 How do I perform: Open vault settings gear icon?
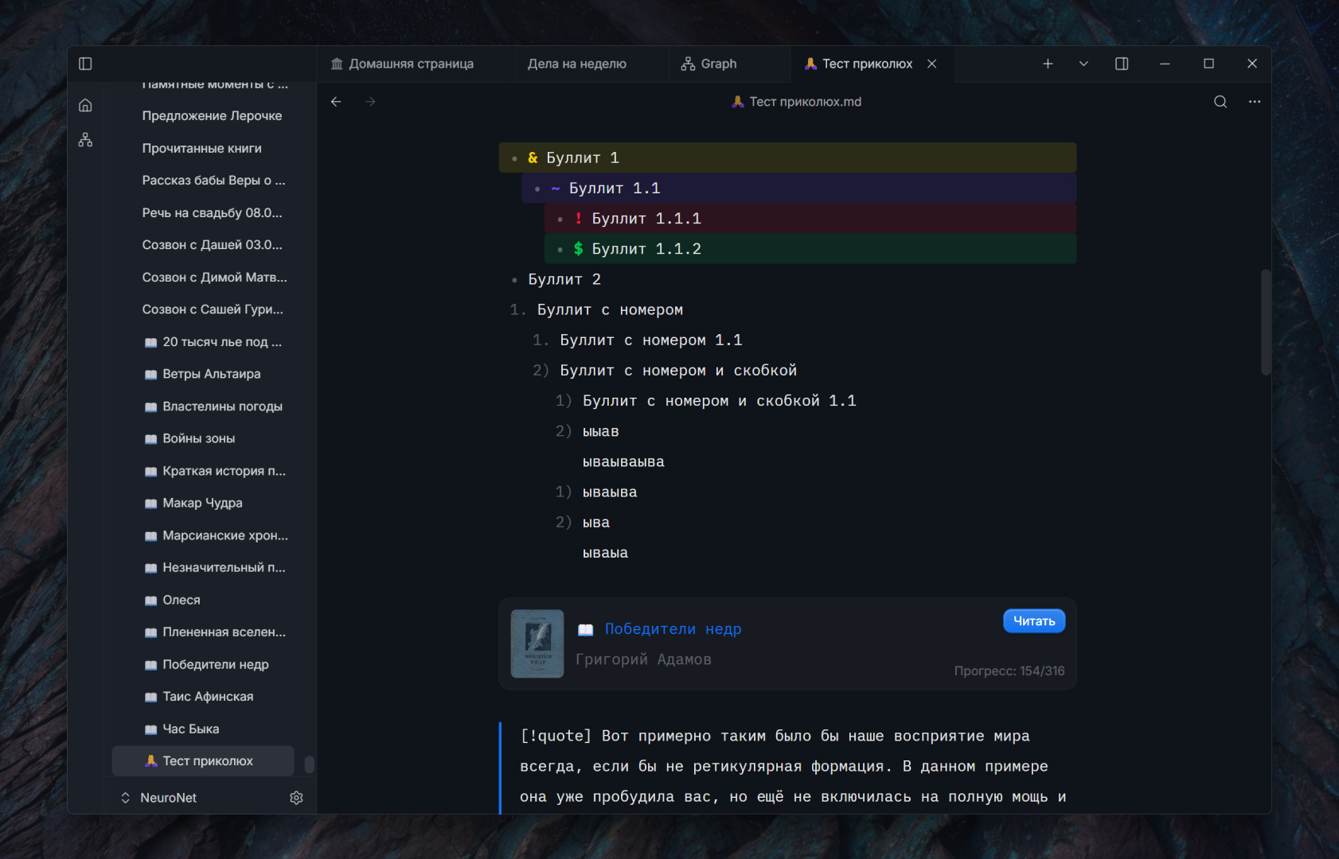click(x=296, y=798)
